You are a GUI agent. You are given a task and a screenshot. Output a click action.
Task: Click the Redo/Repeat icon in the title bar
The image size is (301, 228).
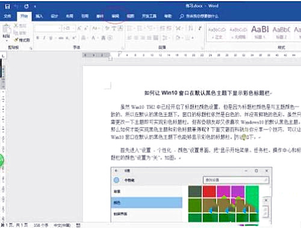[26, 7]
